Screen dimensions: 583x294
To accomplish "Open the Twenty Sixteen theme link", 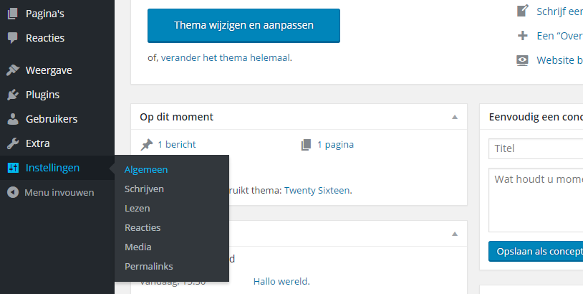I will pyautogui.click(x=317, y=191).
